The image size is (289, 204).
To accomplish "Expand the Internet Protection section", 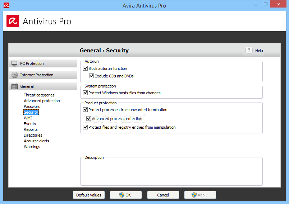I will click(43, 75).
